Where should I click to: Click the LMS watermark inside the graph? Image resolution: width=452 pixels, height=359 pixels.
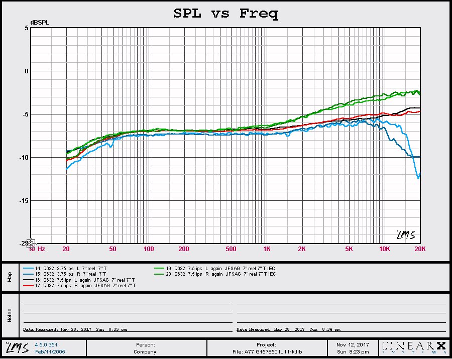[405, 234]
